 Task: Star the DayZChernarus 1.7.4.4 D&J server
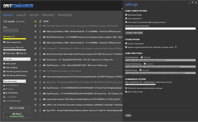click(35, 65)
